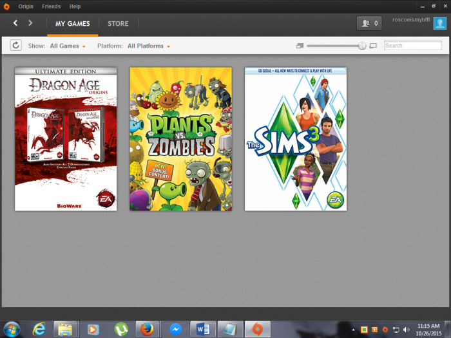This screenshot has height=338, width=451.
Task: Select The Sims 3 game tile
Action: click(296, 139)
